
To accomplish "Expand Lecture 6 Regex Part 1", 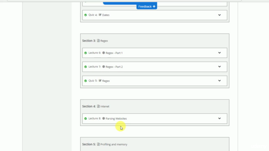I will pos(219,53).
